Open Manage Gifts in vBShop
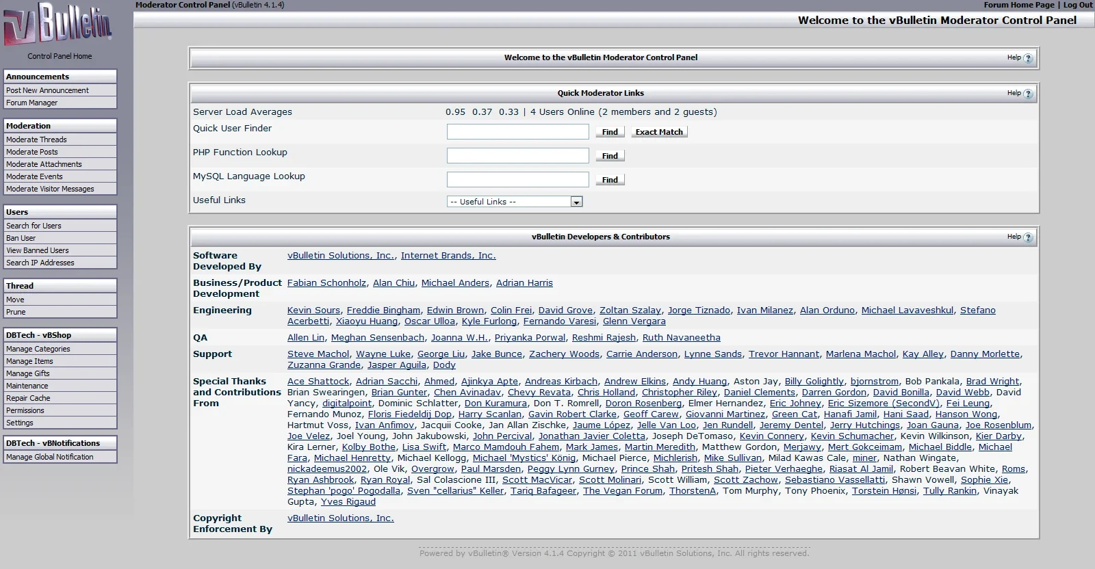Image resolution: width=1095 pixels, height=569 pixels. 60,373
